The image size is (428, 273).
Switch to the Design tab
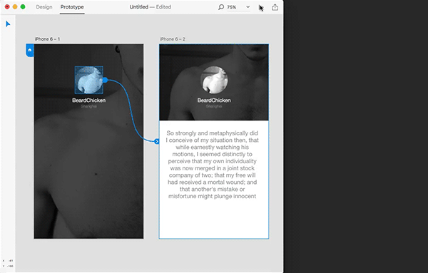point(44,7)
